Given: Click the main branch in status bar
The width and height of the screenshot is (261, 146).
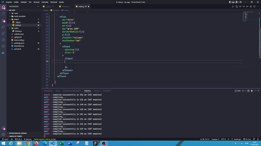Looking at the screenshot, I should click(x=5, y=139).
